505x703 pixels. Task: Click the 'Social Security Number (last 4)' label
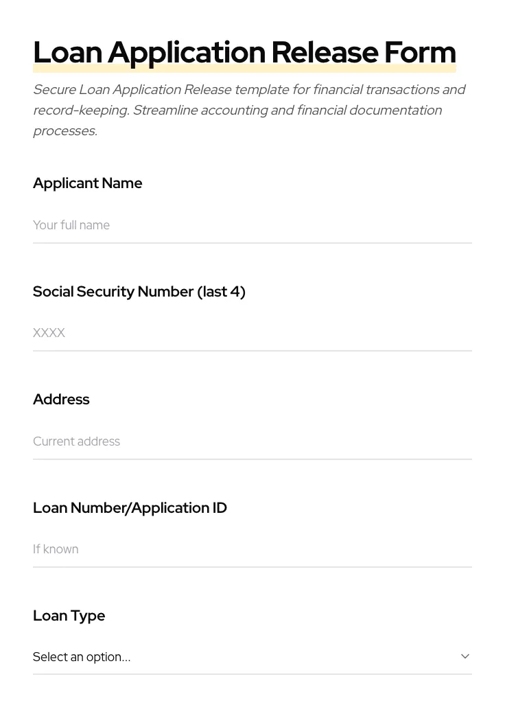click(x=139, y=292)
